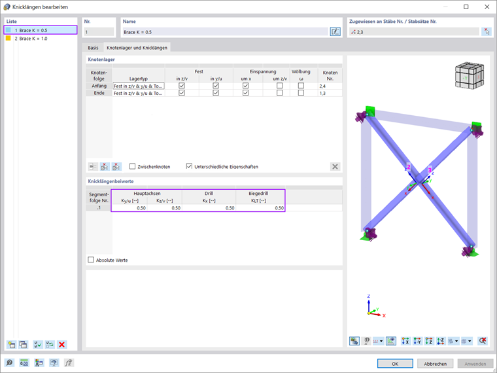This screenshot has height=373, width=497.
Task: Pick members graphically in the assignment field
Action: (487, 31)
